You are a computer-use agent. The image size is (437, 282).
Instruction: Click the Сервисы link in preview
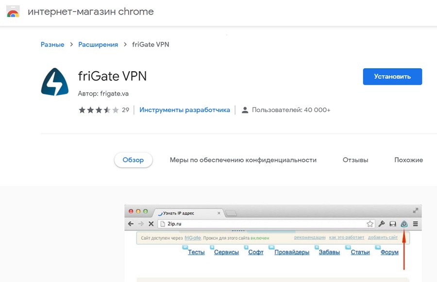coord(226,252)
